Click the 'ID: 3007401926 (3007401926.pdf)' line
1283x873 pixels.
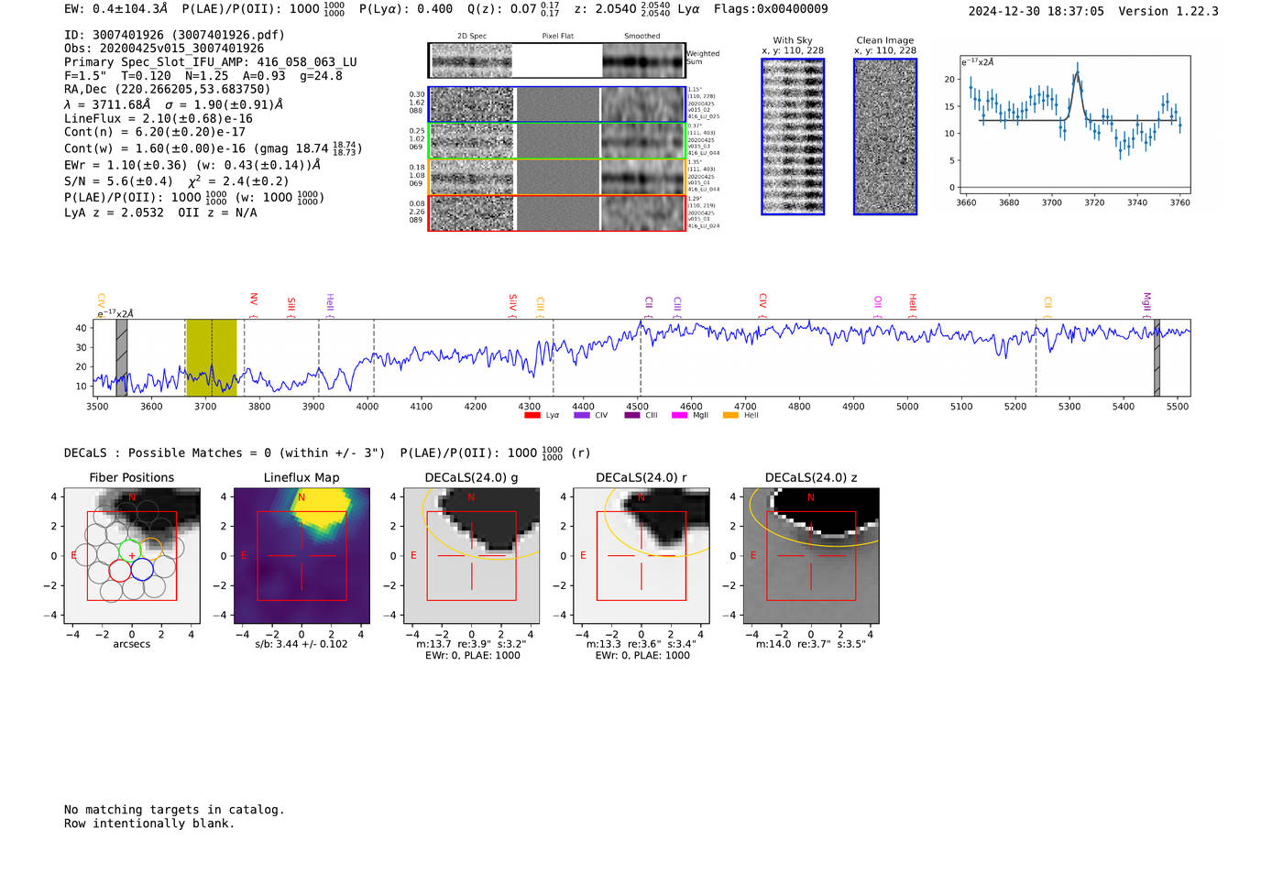pyautogui.click(x=174, y=35)
